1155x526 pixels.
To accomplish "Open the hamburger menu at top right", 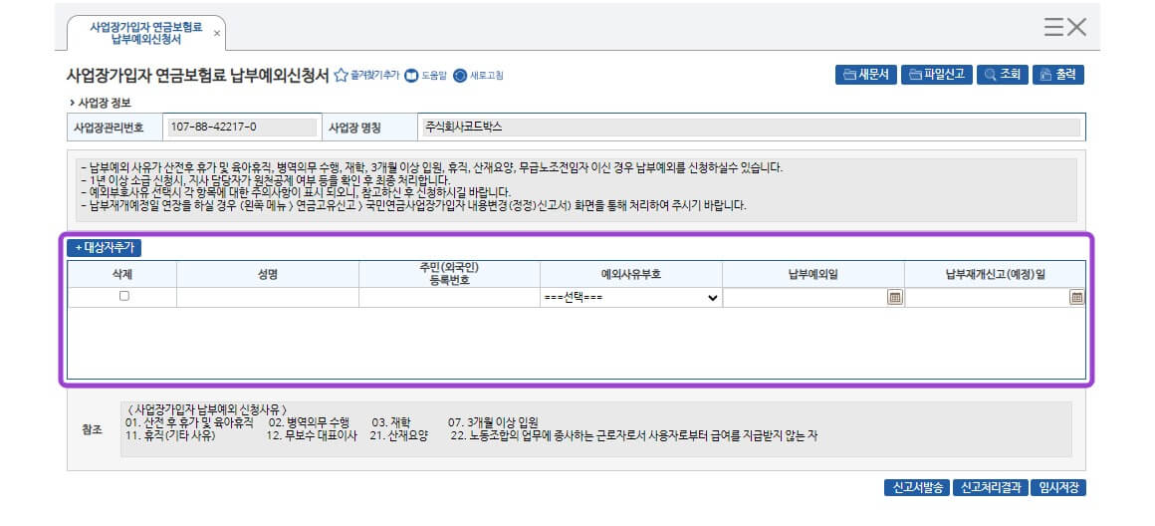I will (x=1053, y=27).
